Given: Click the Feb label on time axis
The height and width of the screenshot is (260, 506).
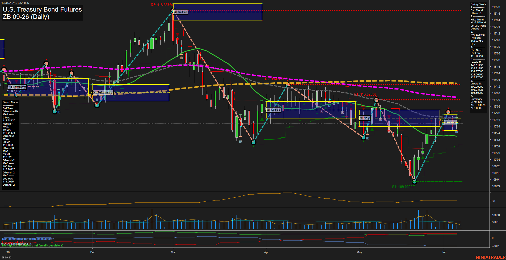Looking at the screenshot, I should 93,252.
